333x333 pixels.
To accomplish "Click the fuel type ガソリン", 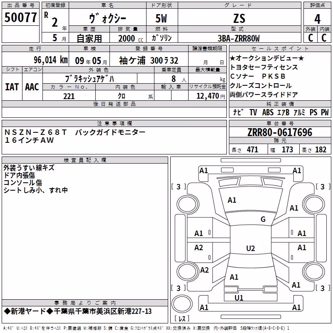I will 162,38.
